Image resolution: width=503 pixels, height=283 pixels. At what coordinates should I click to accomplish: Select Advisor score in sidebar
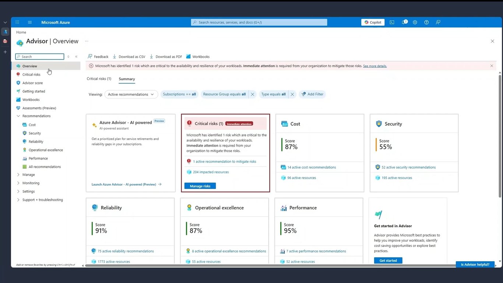click(x=32, y=83)
